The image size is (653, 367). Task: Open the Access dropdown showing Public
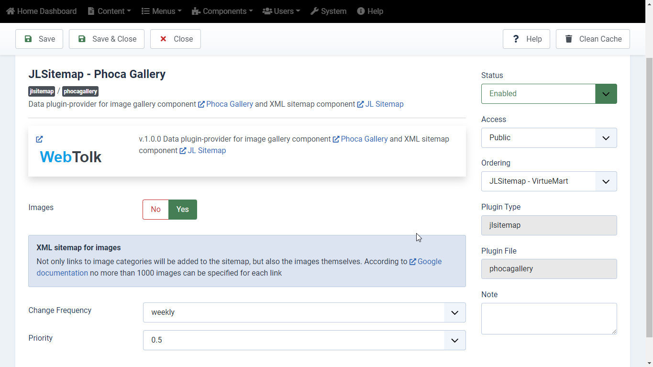click(549, 138)
